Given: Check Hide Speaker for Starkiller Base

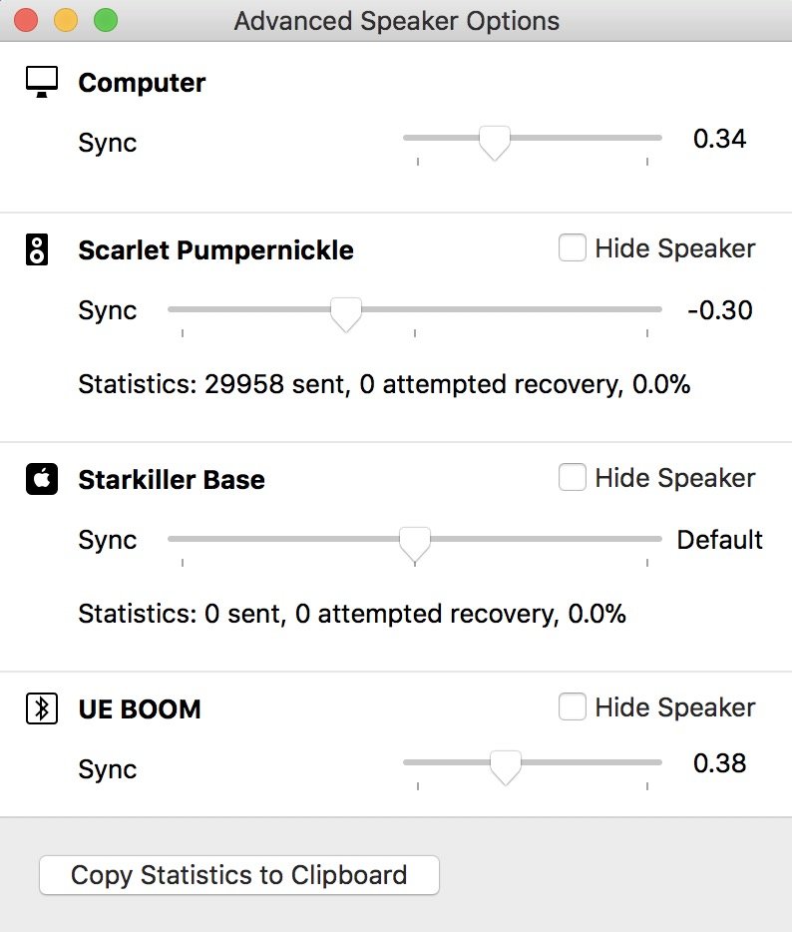Looking at the screenshot, I should point(573,478).
